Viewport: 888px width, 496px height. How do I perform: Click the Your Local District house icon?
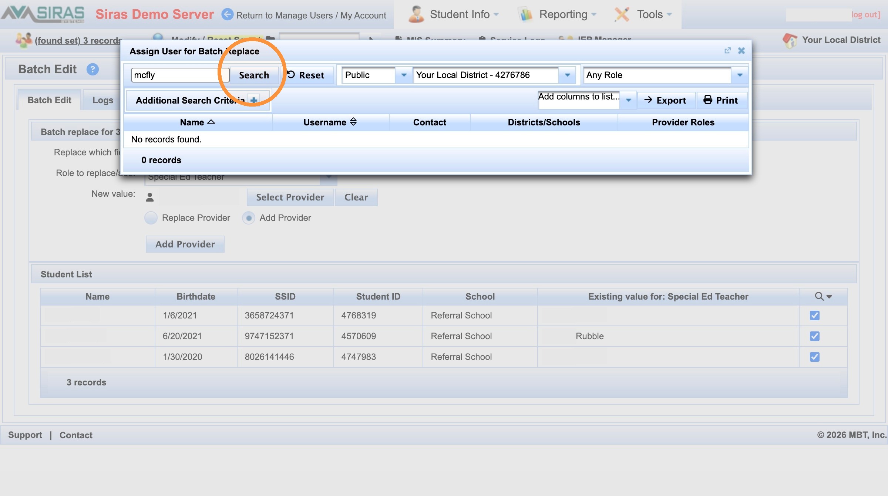tap(790, 40)
